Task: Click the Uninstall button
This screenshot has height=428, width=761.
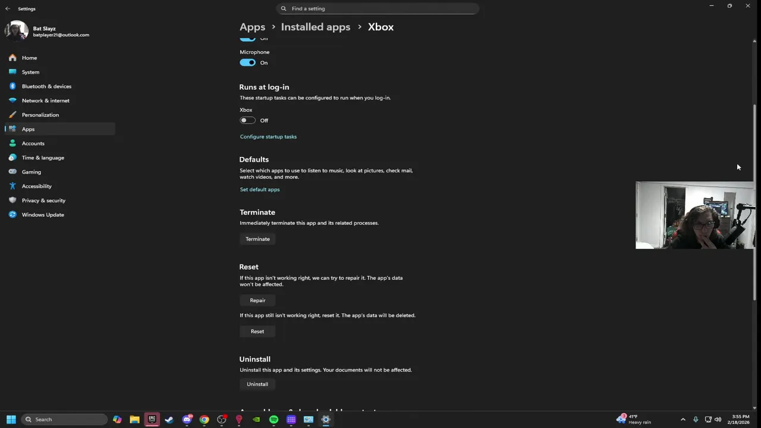Action: coord(257,384)
